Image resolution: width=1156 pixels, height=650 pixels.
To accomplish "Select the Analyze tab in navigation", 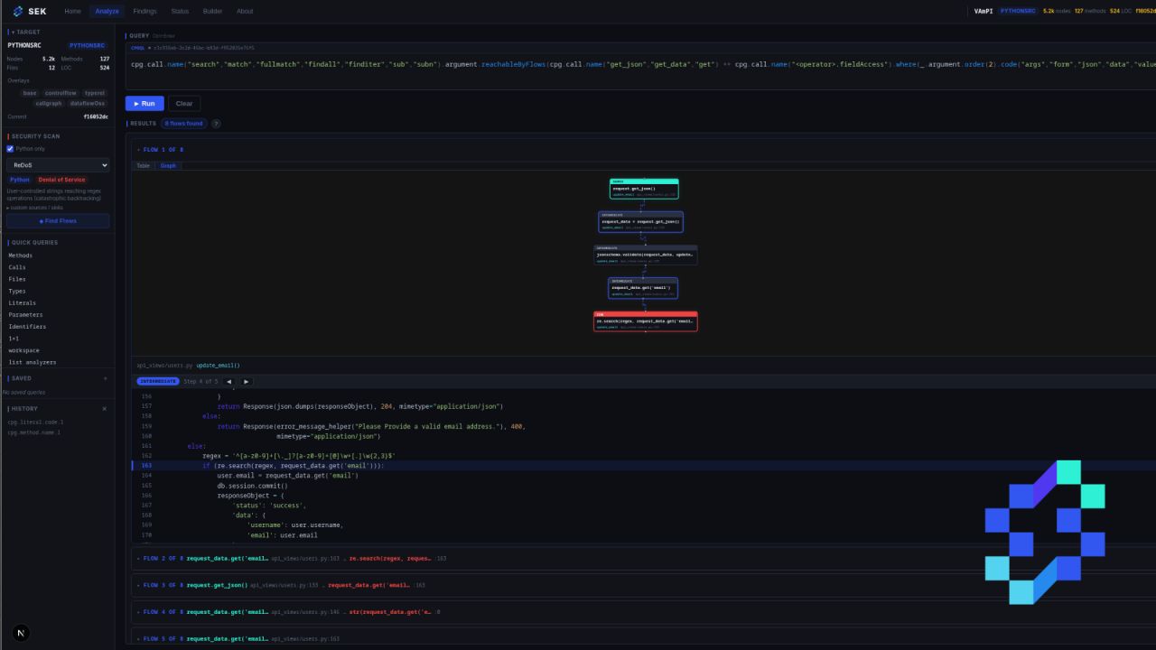I will [x=107, y=11].
